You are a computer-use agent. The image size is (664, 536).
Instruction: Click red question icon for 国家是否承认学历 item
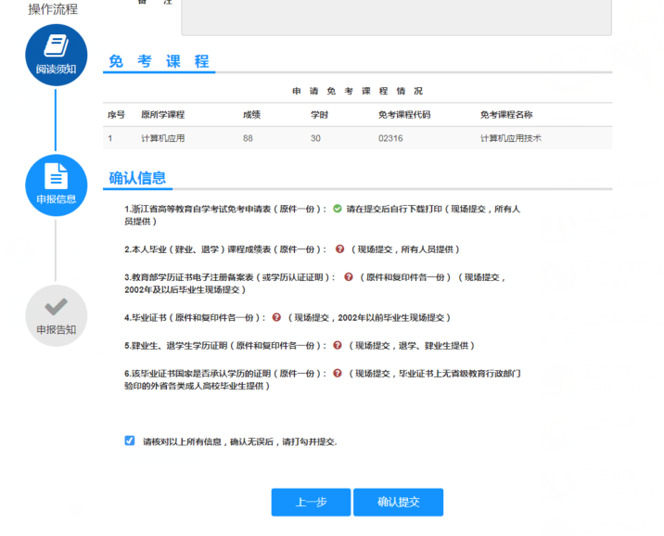pos(338,373)
